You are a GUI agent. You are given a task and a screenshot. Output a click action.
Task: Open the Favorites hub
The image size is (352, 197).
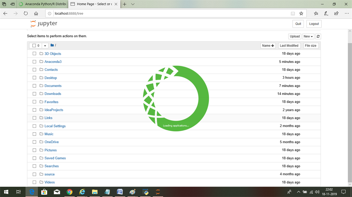(316, 13)
